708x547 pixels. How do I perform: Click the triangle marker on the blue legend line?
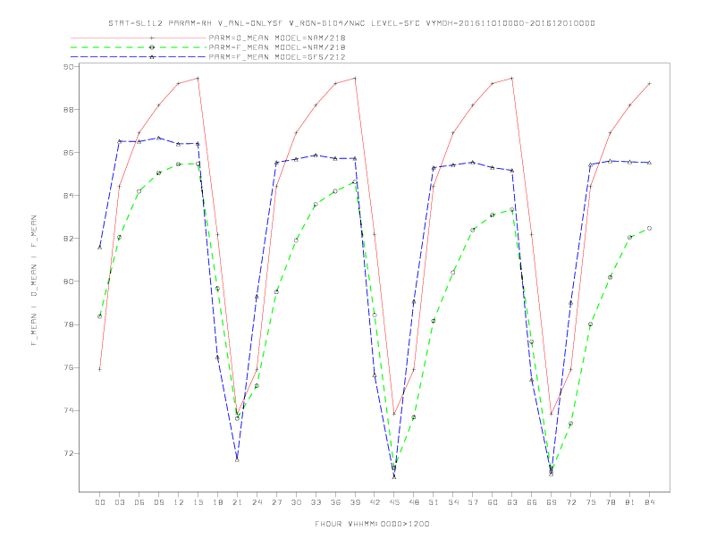click(152, 57)
